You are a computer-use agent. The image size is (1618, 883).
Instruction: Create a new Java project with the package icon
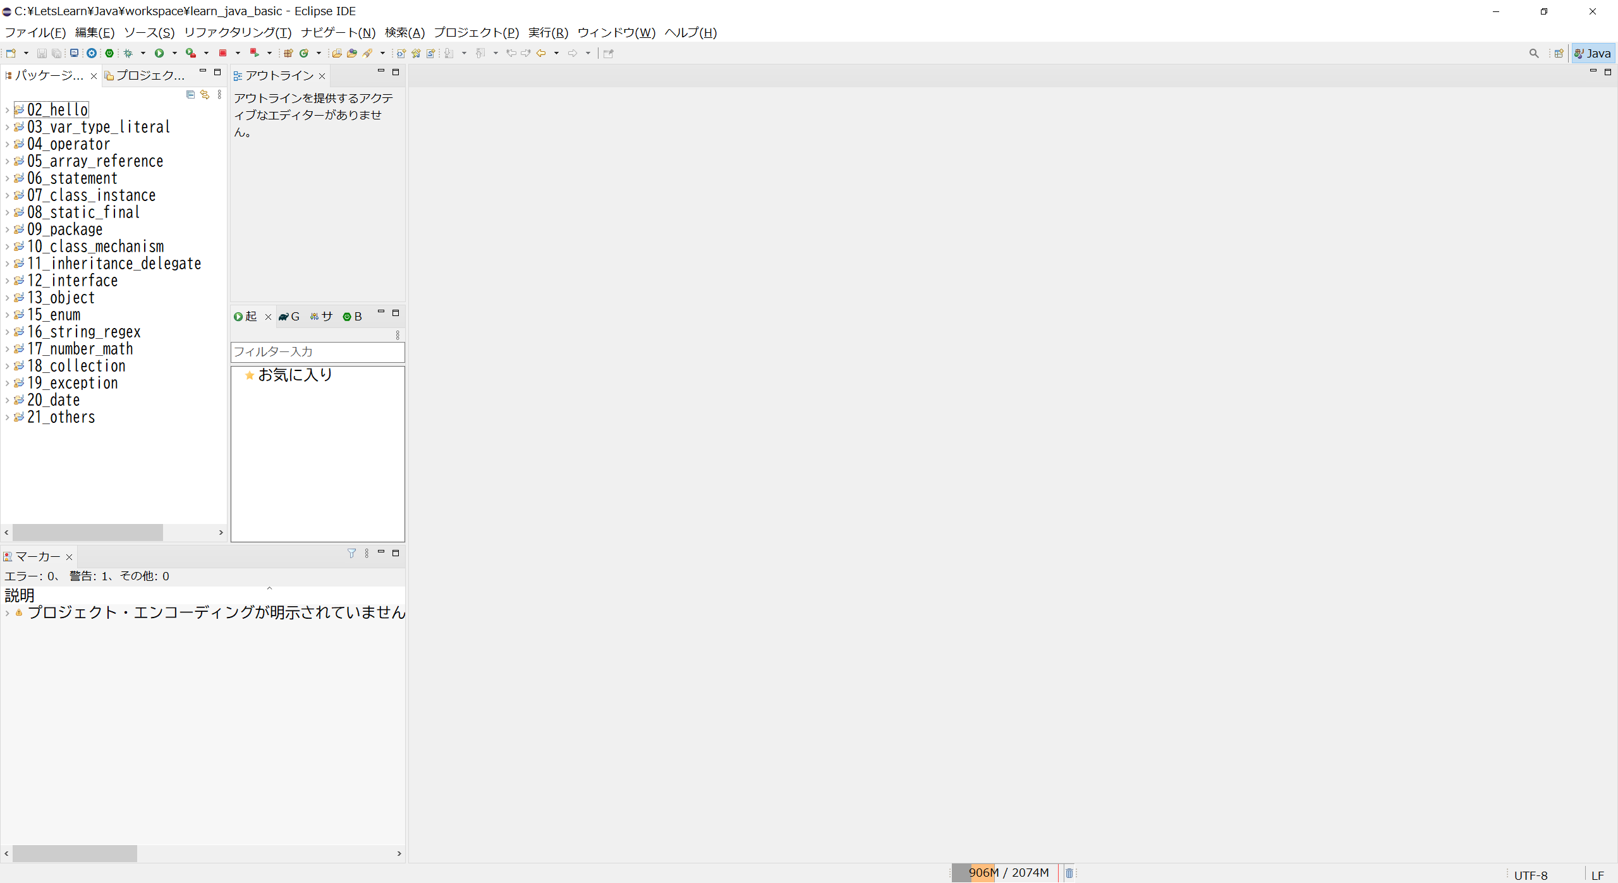[287, 53]
